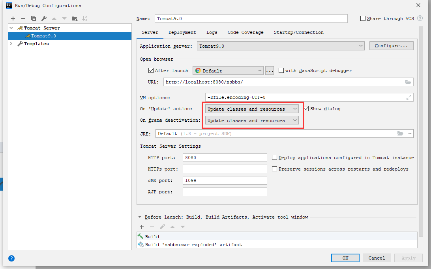Move configuration down arrow in left toolbar
Viewport: 431px width, 269px height.
click(64, 19)
